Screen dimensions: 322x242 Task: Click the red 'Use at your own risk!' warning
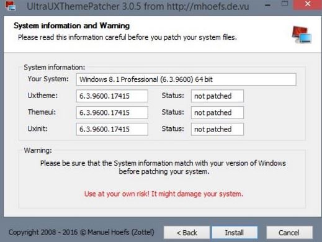164,194
